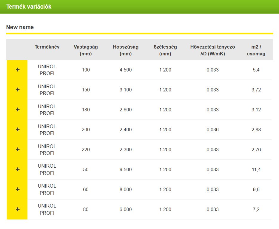Viewport: 279px width, 229px height.
Task: Select the length value 4 500
Action: pyautogui.click(x=126, y=70)
